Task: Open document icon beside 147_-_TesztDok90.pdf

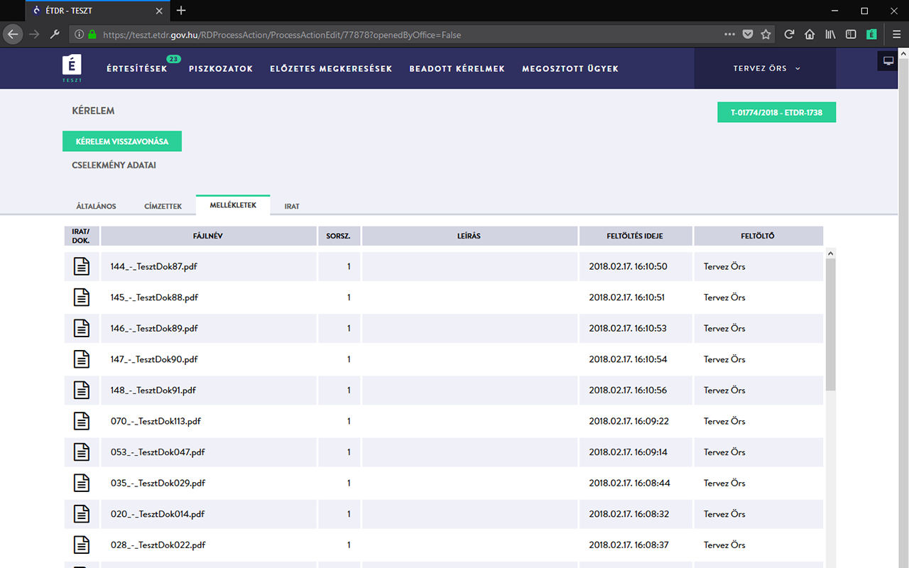Action: (82, 359)
